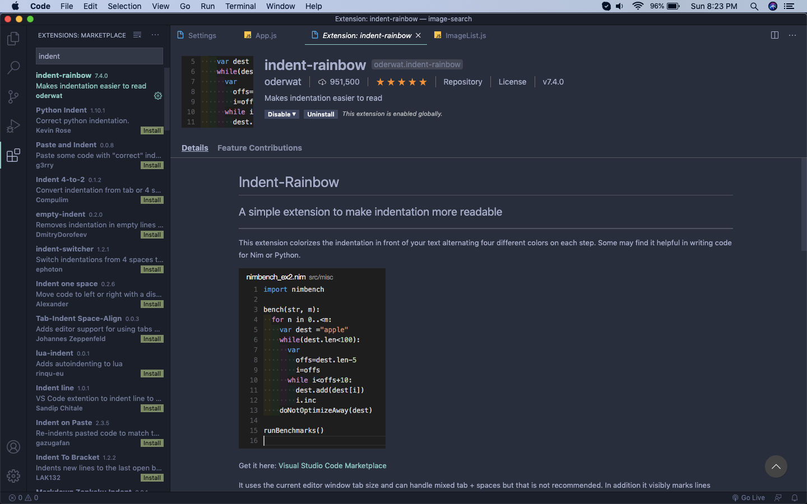This screenshot has height=504, width=807.
Task: Click the indent-rainbow extension preview image
Action: point(217,92)
